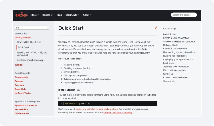Open the Docs dropdown menu
The width and height of the screenshot is (214, 126).
click(35, 15)
